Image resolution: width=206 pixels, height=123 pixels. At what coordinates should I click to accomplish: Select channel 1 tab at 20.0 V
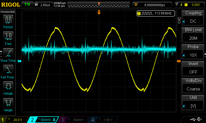[14, 120]
